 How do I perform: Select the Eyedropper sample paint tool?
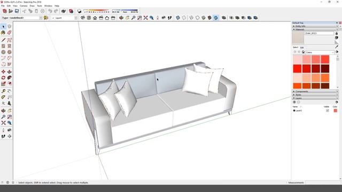point(337,47)
